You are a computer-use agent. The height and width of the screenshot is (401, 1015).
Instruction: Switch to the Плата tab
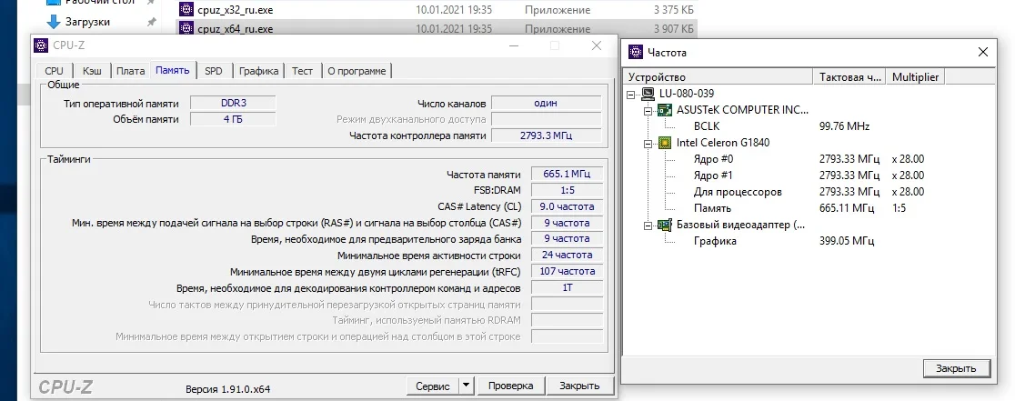[130, 71]
